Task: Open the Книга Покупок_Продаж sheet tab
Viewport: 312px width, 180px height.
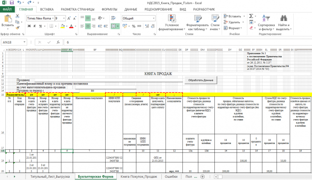Action: coord(139,176)
